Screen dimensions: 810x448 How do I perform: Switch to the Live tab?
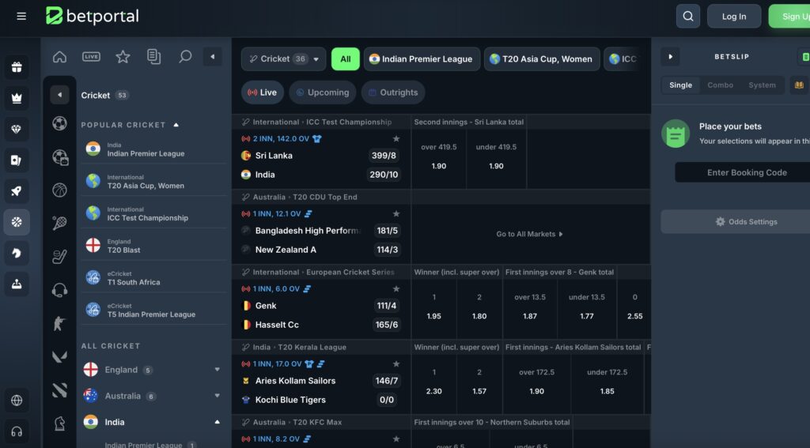tap(263, 92)
